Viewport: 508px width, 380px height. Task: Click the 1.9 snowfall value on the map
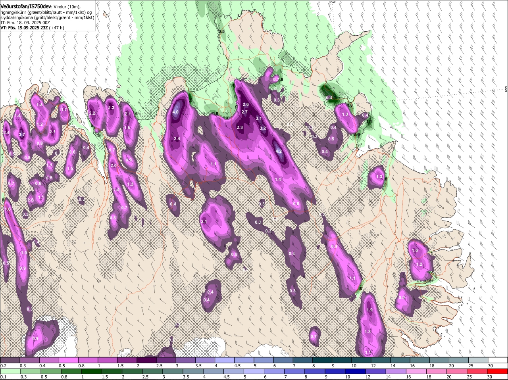[x=369, y=310]
